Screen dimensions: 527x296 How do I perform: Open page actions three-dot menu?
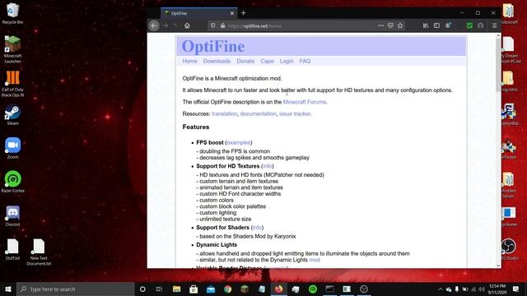380,25
